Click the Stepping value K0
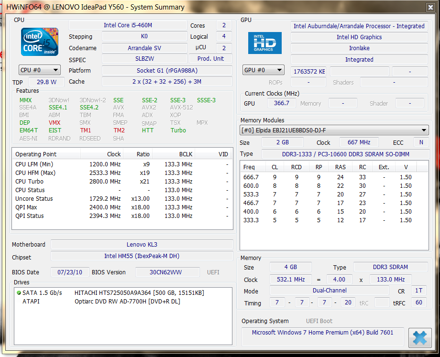The image size is (440, 357). coord(144,36)
